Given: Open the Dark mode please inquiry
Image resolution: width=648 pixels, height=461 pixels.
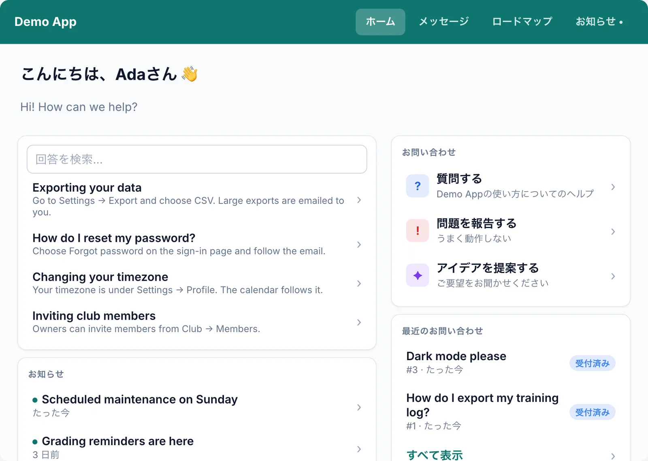Looking at the screenshot, I should point(511,363).
